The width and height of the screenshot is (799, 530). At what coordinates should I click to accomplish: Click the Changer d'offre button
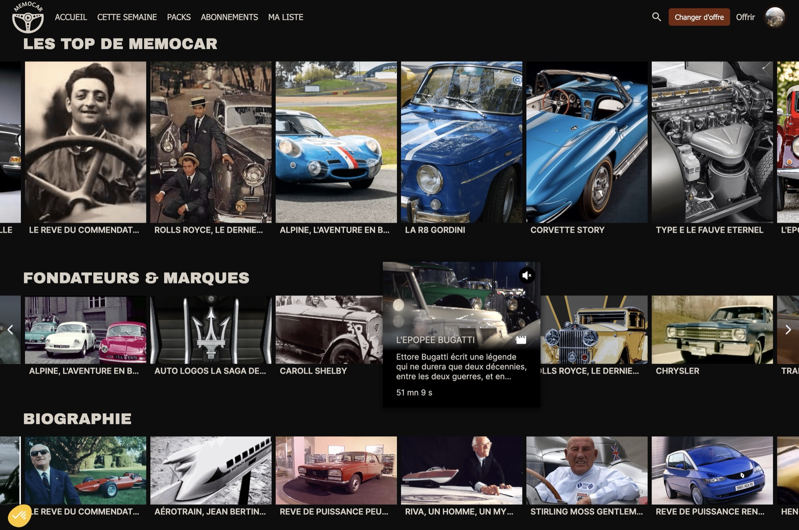[x=699, y=17]
